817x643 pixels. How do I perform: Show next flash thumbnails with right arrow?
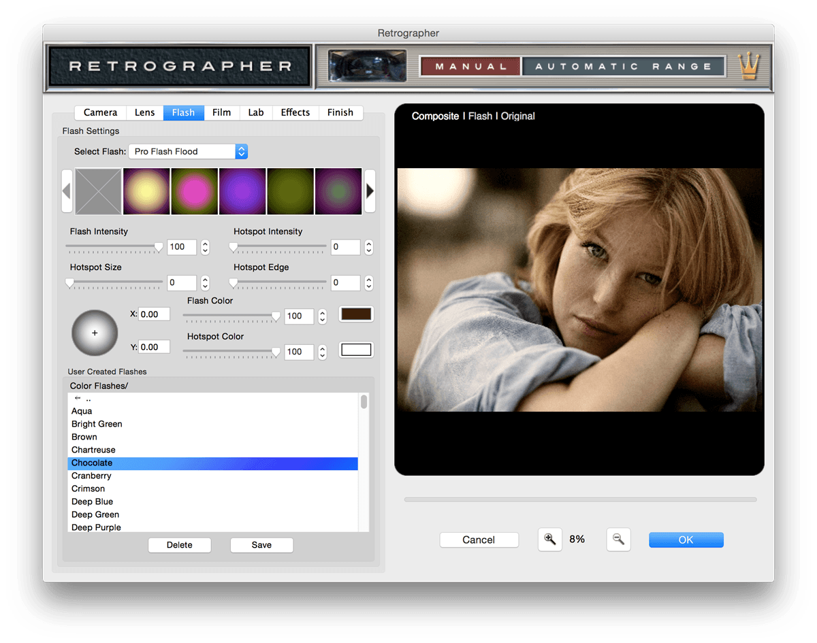tap(370, 191)
